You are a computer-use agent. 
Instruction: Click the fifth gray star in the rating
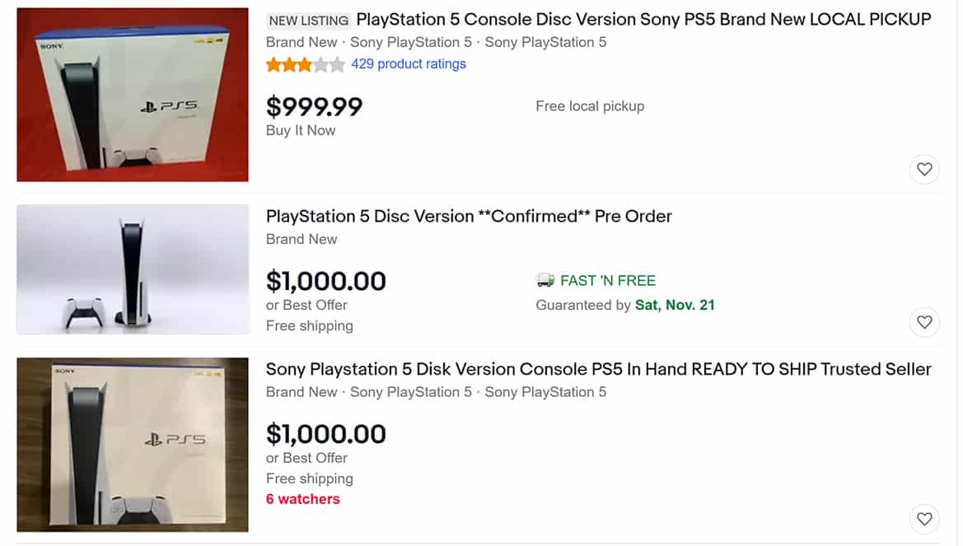pos(338,63)
